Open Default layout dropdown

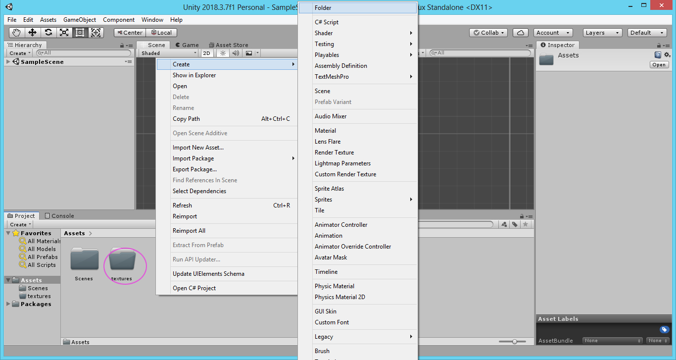(x=648, y=33)
